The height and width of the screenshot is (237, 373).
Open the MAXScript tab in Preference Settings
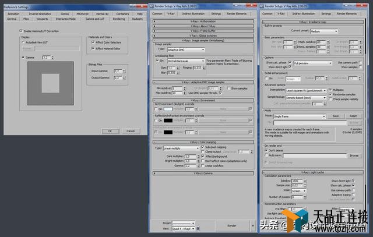(82, 14)
